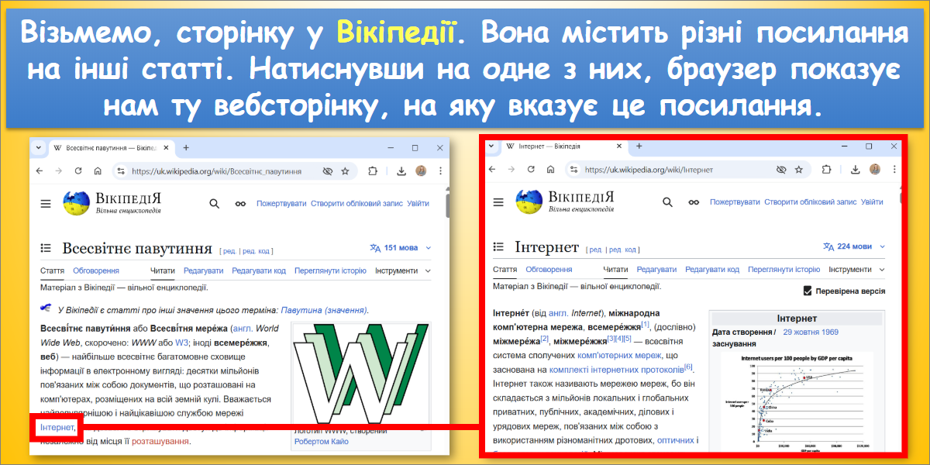
Task: Open the hamburger main menu on Всесвітнє павутиння page
Action: pyautogui.click(x=46, y=204)
